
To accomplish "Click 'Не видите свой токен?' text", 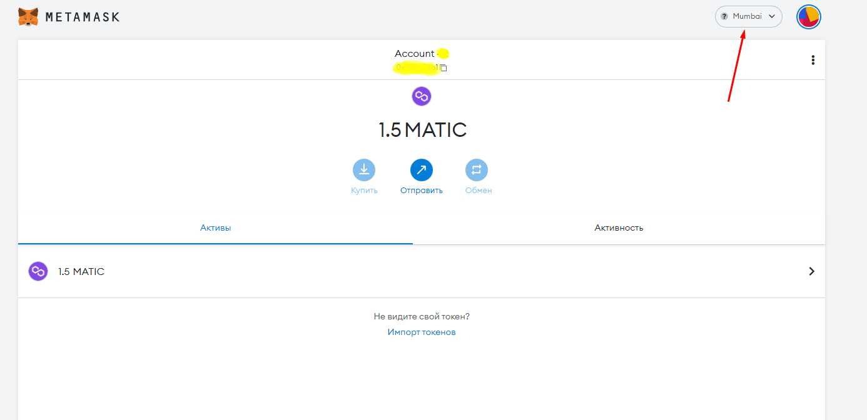I will point(422,317).
